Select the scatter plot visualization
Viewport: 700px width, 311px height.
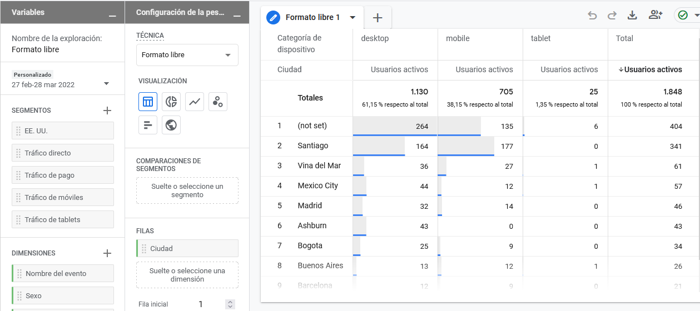pos(218,102)
